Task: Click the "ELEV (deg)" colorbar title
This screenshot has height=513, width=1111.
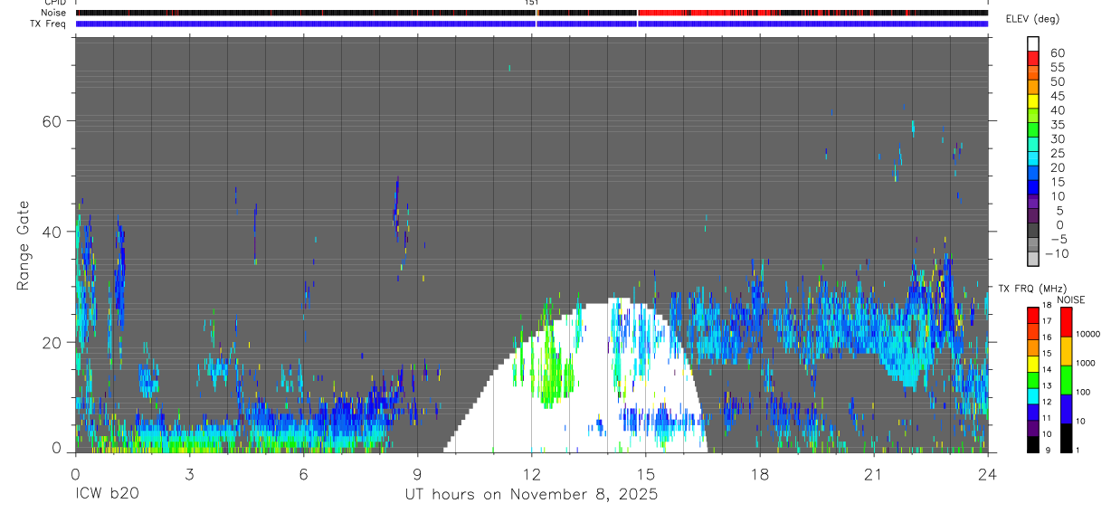Action: [1032, 19]
